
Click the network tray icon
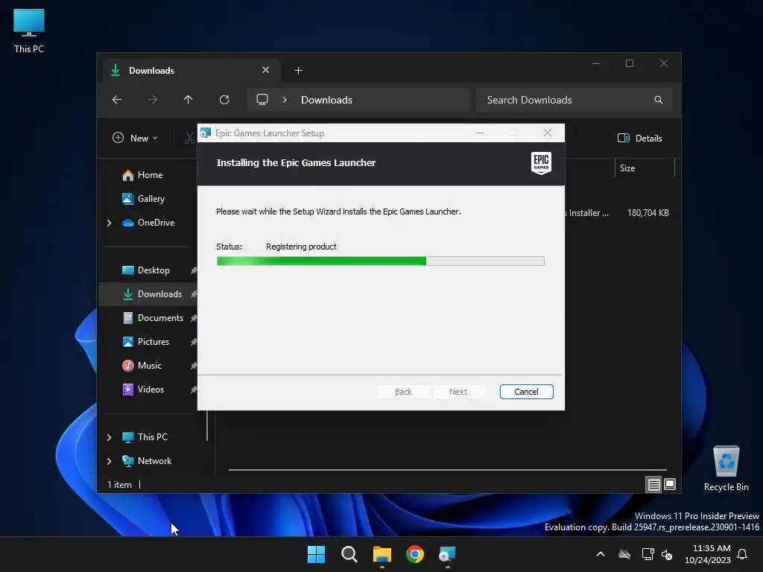(648, 554)
